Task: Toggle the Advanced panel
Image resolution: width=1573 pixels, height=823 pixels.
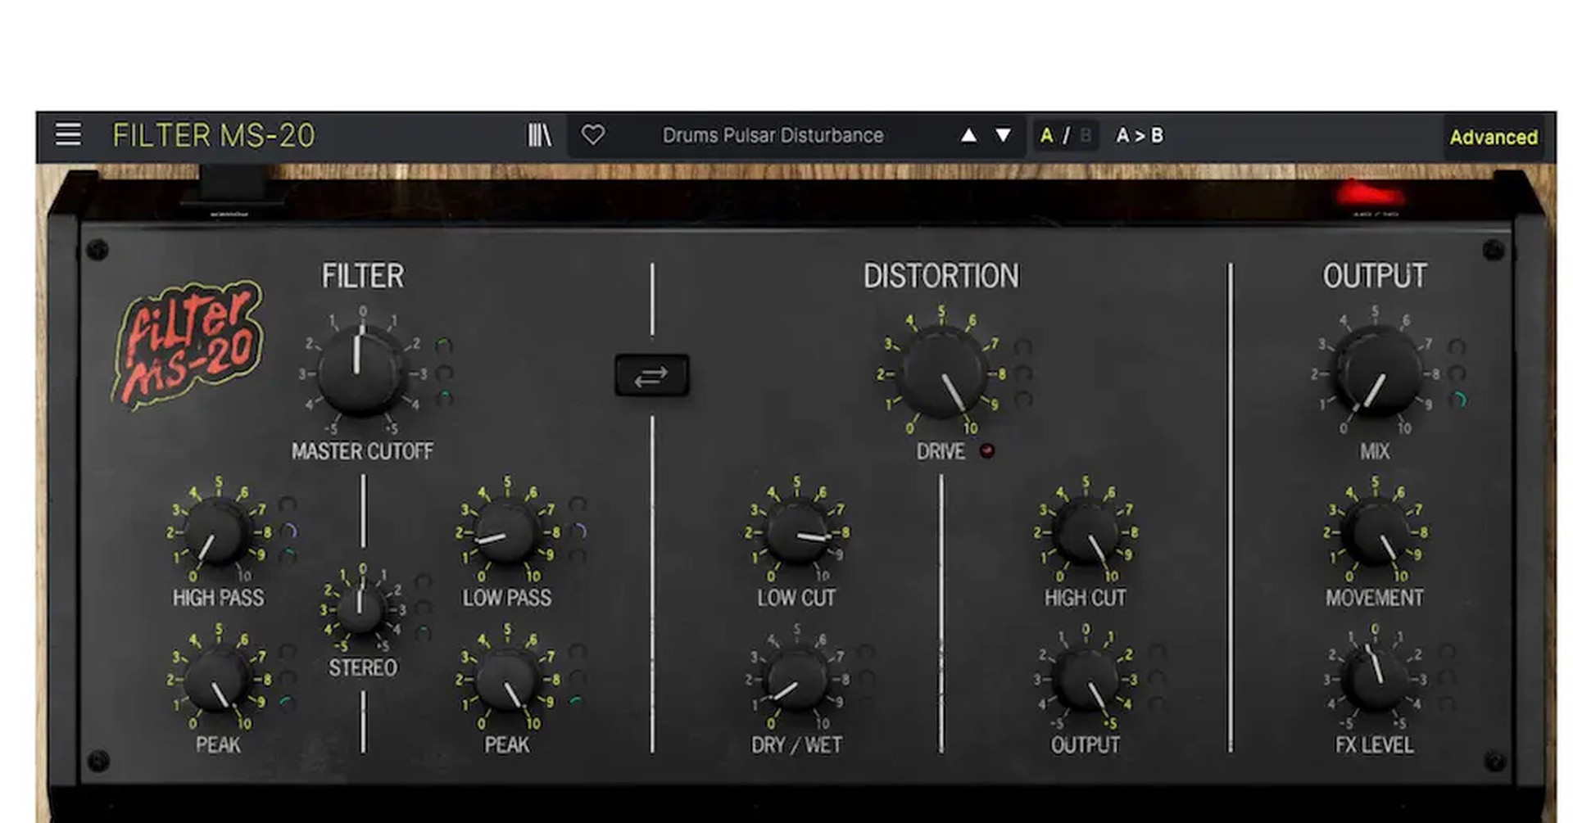Action: [1493, 138]
